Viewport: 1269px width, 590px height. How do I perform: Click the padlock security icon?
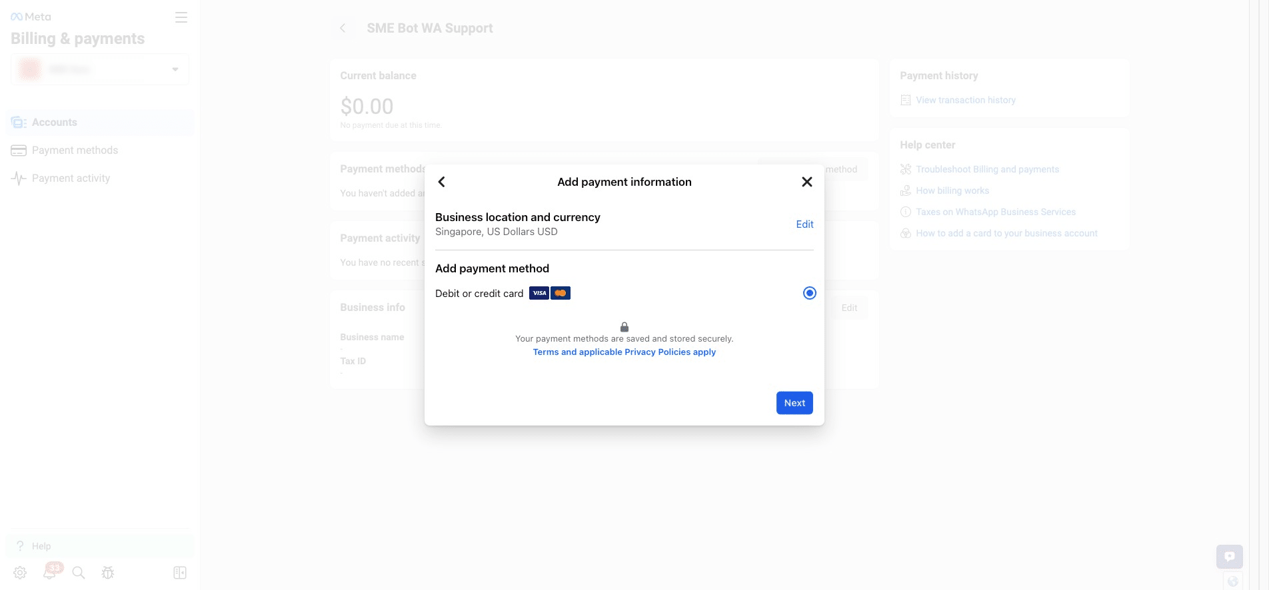pyautogui.click(x=625, y=327)
